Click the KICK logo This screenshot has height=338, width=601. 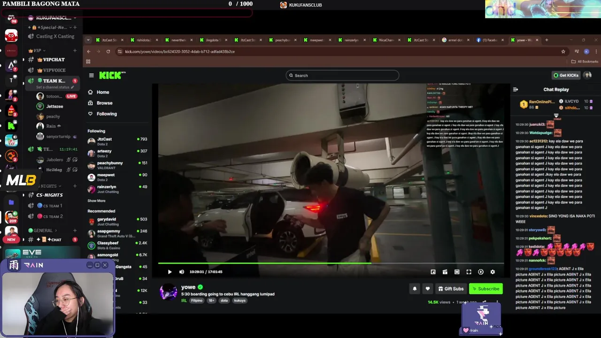pyautogui.click(x=112, y=75)
